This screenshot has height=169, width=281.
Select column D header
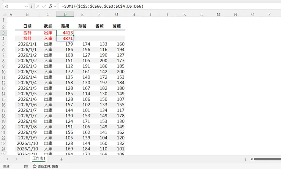(x=65, y=14)
